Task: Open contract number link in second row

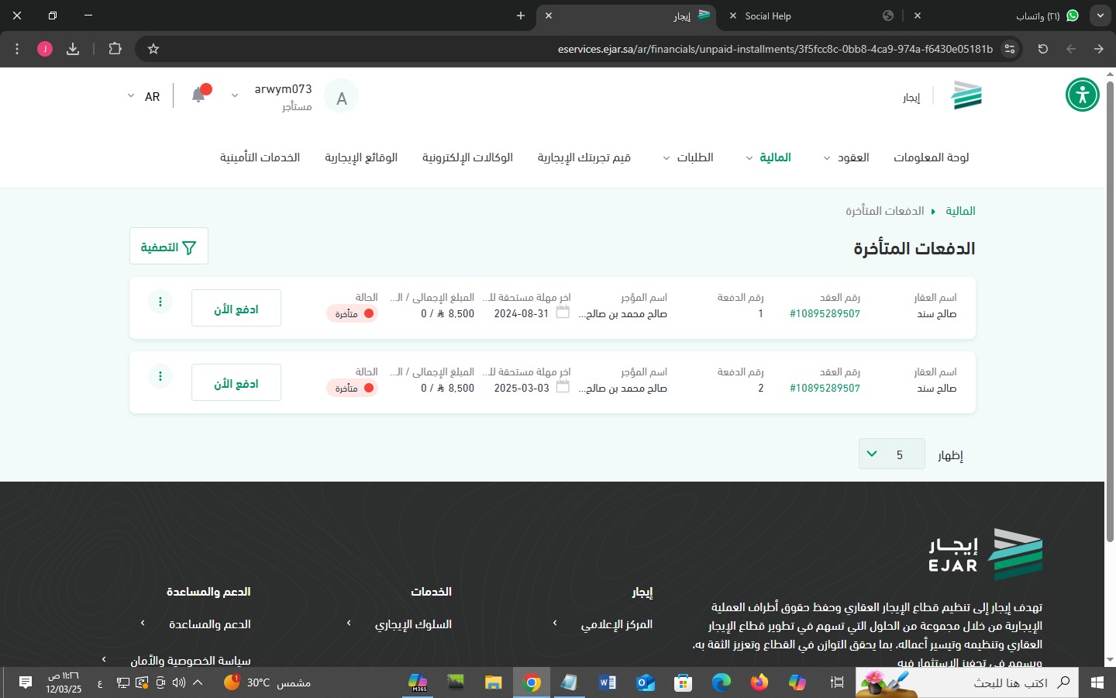Action: pyautogui.click(x=825, y=388)
